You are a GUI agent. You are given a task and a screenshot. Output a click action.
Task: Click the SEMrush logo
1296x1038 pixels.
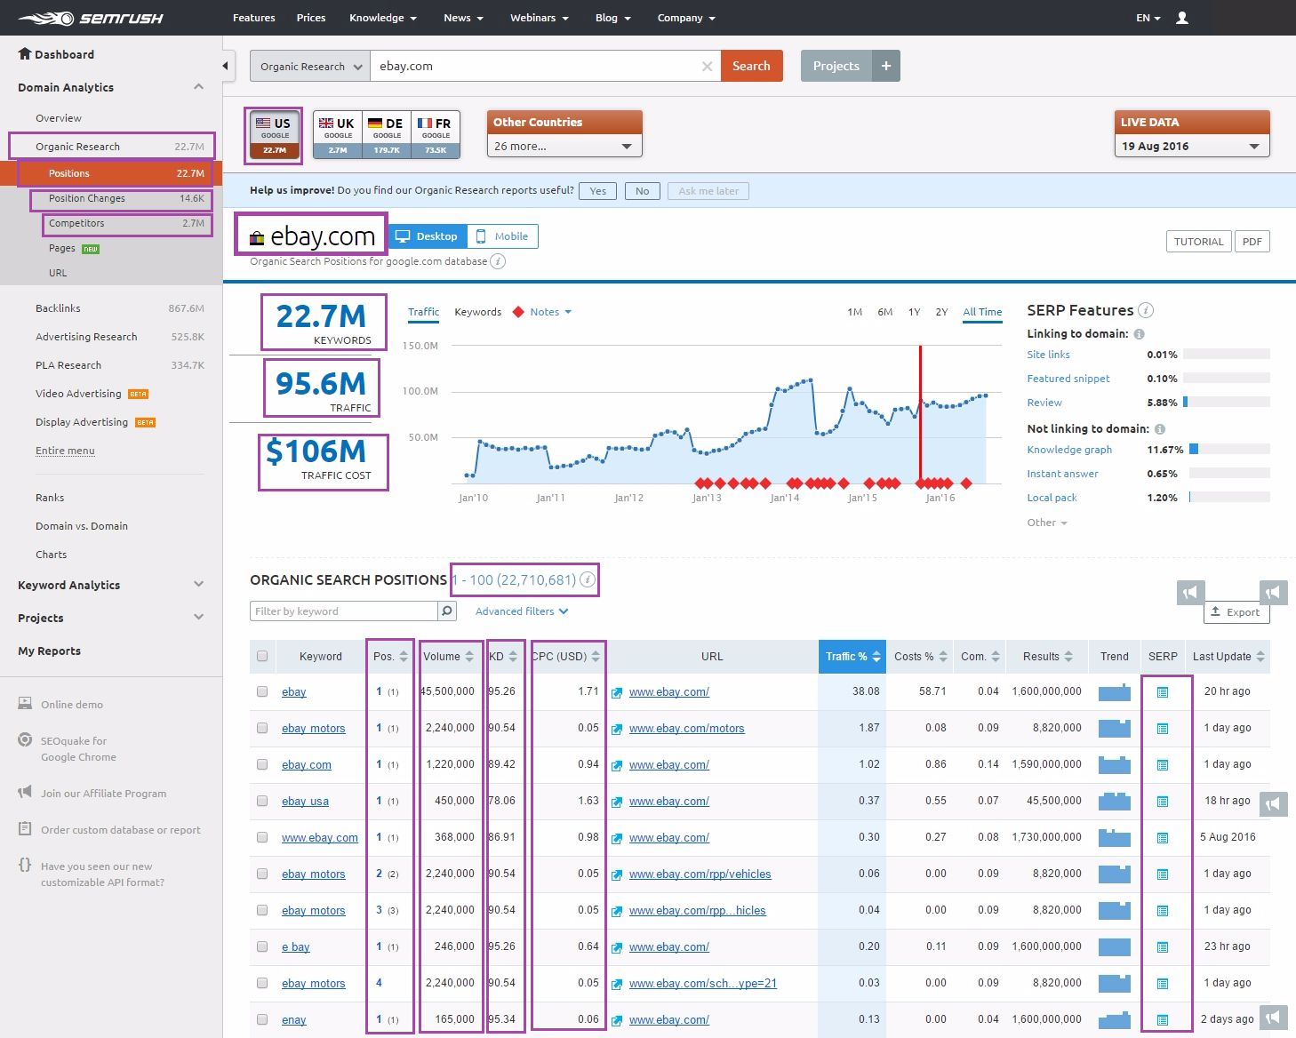pyautogui.click(x=91, y=18)
